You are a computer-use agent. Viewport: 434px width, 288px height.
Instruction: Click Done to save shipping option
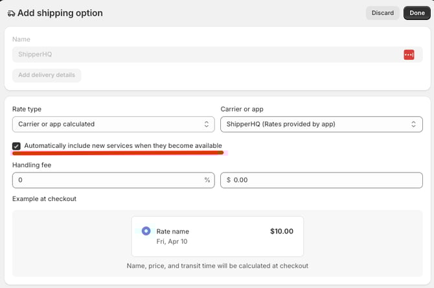pos(417,13)
